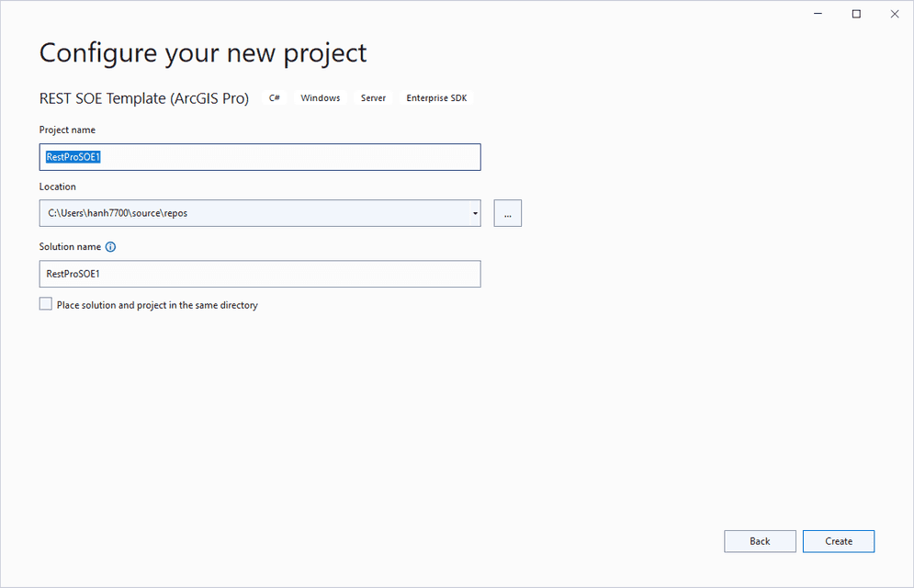Close the Configure your new project dialog
The width and height of the screenshot is (914, 588).
[895, 14]
